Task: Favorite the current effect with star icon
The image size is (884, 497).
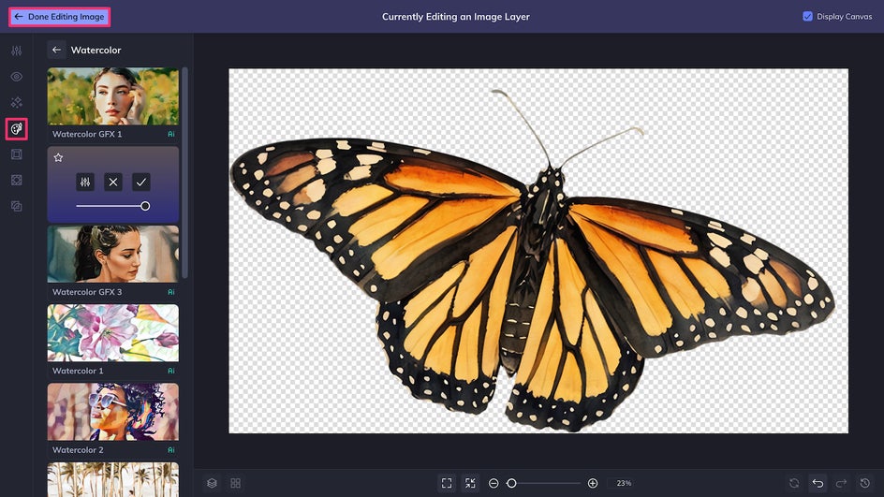Action: (58, 158)
